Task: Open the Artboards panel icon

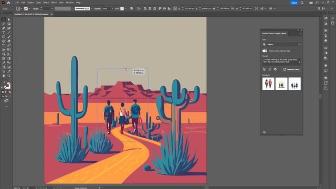Action: [x=325, y=88]
